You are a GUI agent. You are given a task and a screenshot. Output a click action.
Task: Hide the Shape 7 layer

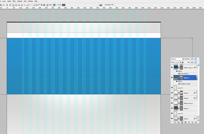coord(172,93)
